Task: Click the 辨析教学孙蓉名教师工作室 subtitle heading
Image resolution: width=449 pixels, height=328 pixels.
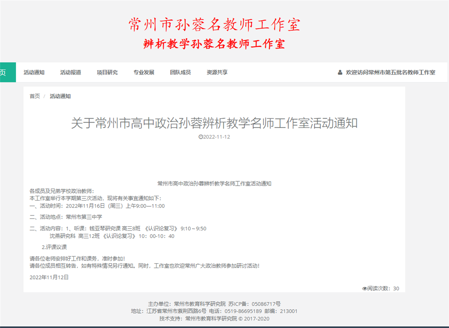Action: tap(214, 44)
